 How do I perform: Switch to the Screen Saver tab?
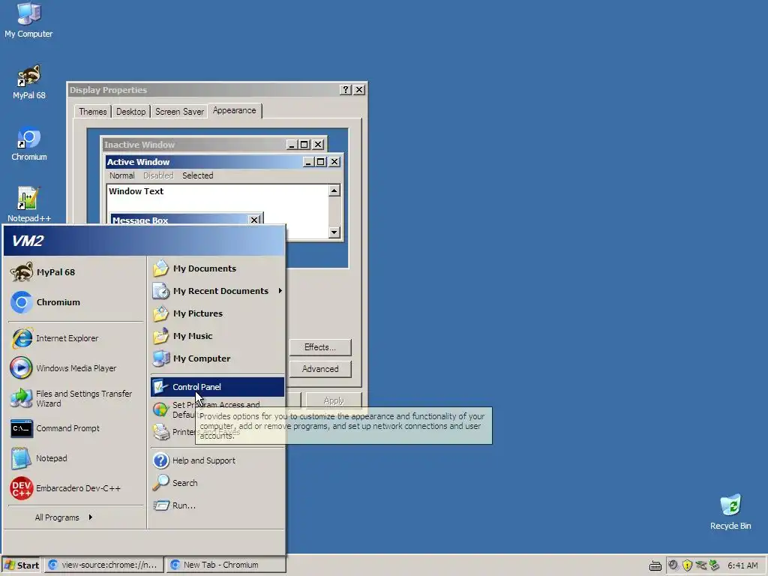pyautogui.click(x=179, y=112)
